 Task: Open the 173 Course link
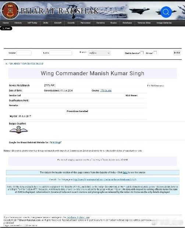(106, 90)
